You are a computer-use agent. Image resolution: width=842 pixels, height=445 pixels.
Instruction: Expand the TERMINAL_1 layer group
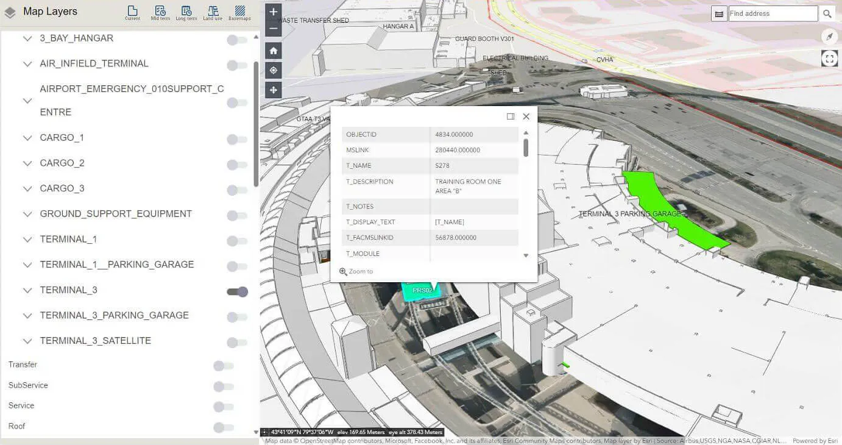tap(27, 240)
